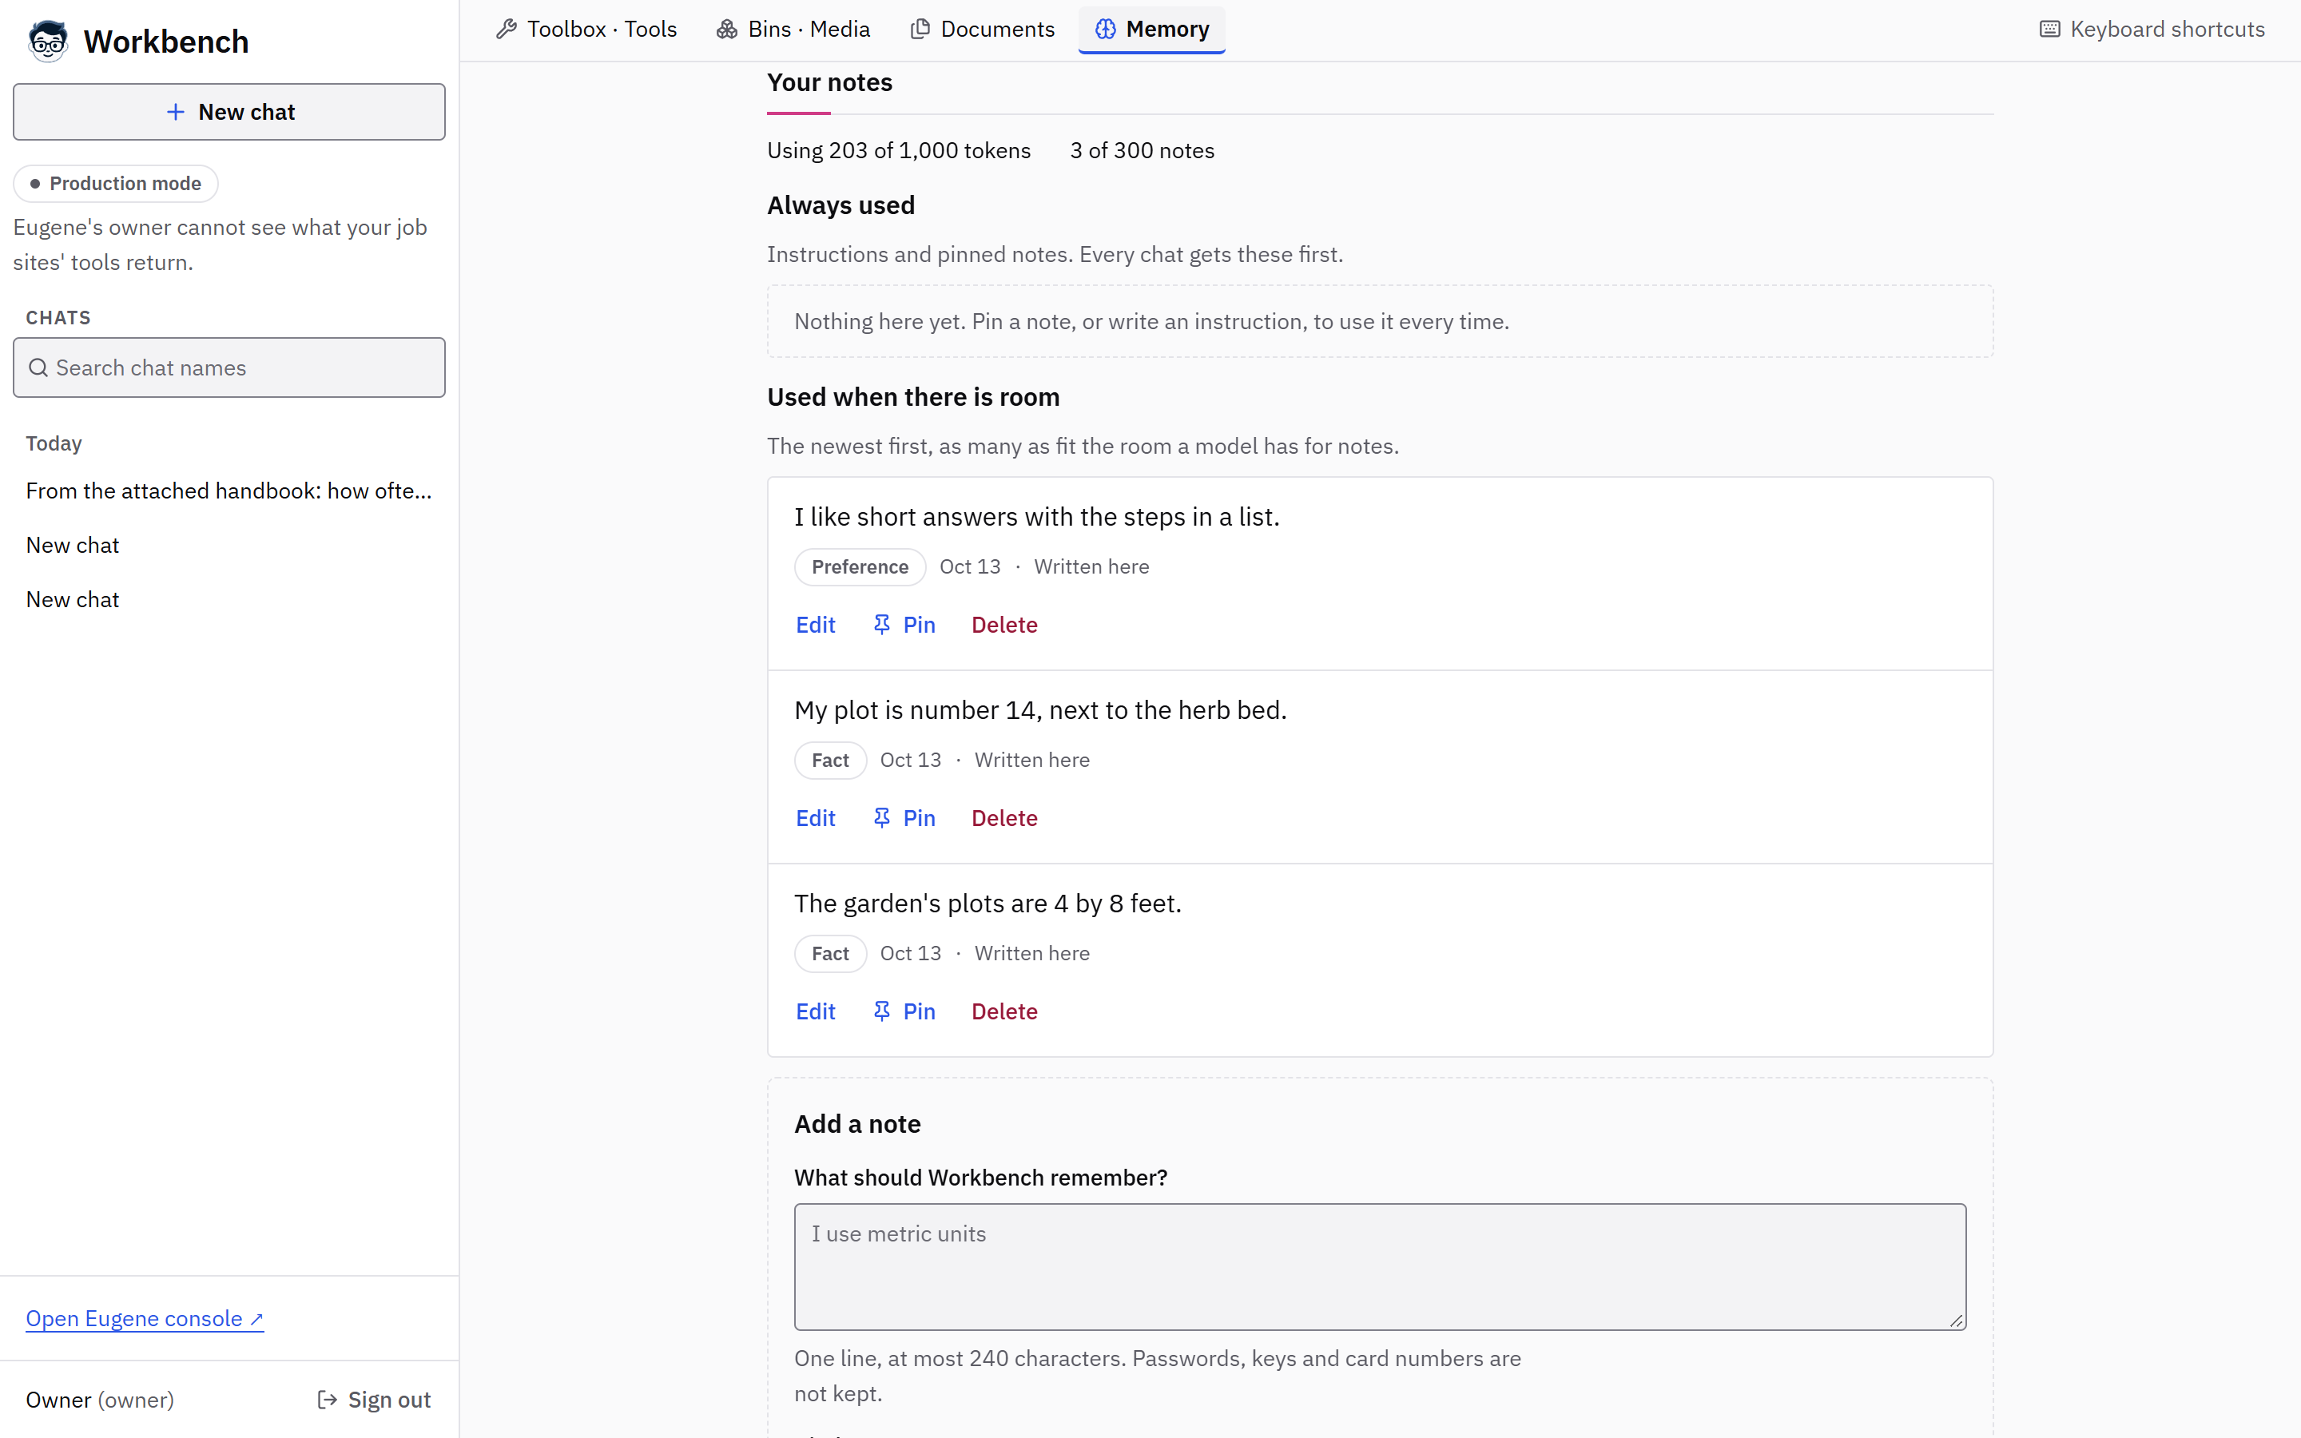Delete the short answers preference note
Viewport: 2301px width, 1438px height.
coord(1004,625)
